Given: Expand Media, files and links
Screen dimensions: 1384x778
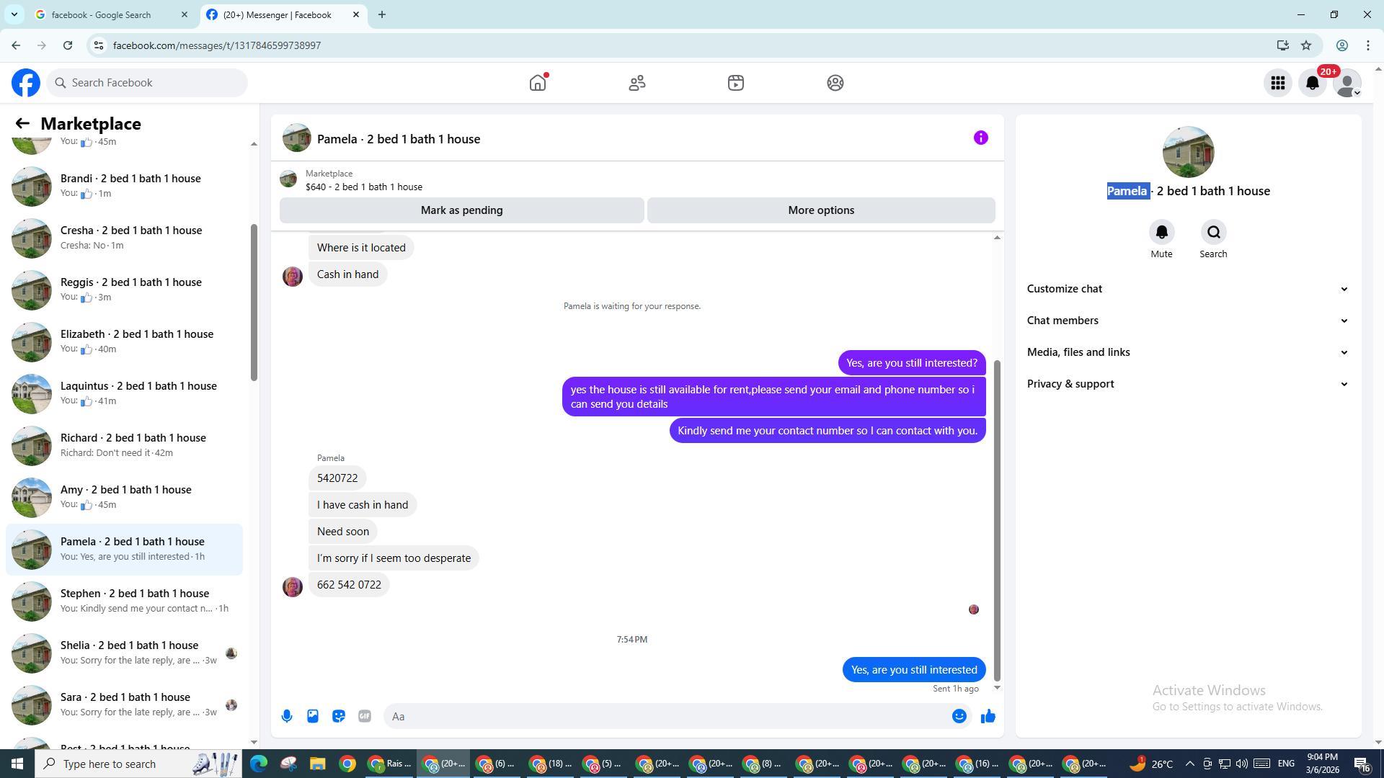Looking at the screenshot, I should (x=1187, y=352).
